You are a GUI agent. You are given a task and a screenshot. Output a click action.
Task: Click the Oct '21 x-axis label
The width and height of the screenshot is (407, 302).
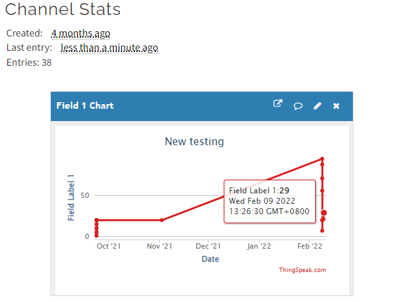tap(108, 246)
